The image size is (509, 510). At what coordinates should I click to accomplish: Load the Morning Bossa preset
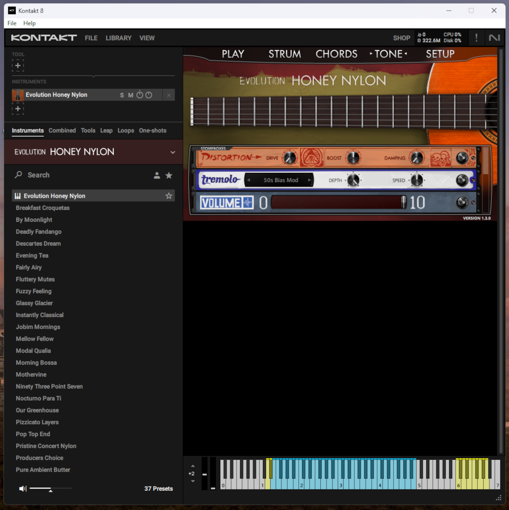pyautogui.click(x=36, y=363)
